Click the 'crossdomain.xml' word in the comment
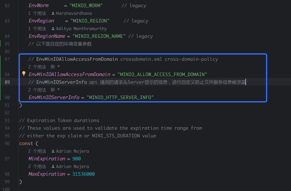This screenshot has height=191, width=291. 141,59
